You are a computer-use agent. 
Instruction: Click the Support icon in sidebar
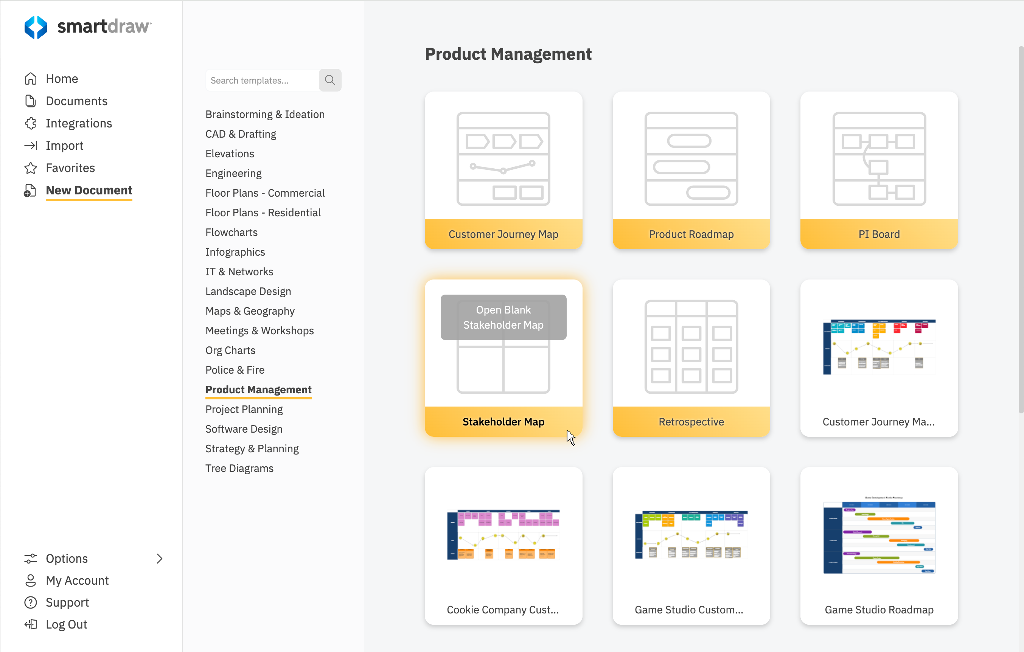point(30,603)
